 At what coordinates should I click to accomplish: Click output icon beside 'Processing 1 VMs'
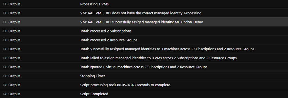click(x=5, y=4)
